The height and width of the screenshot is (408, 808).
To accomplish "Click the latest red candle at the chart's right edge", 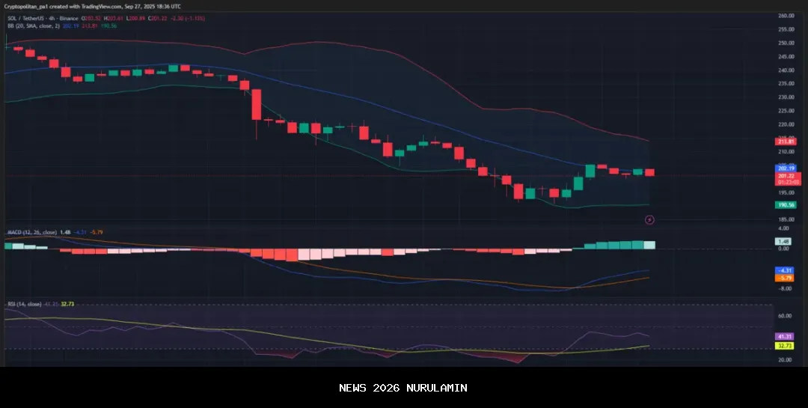I will point(649,173).
